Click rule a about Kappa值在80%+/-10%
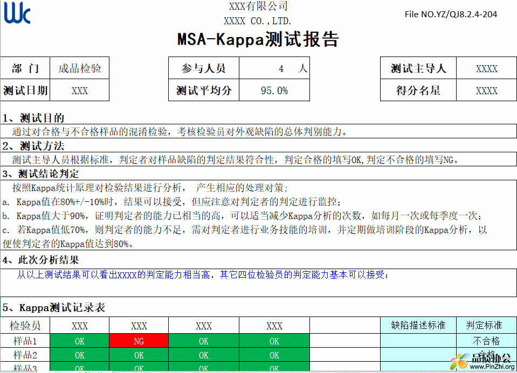The image size is (517, 373). [172, 202]
